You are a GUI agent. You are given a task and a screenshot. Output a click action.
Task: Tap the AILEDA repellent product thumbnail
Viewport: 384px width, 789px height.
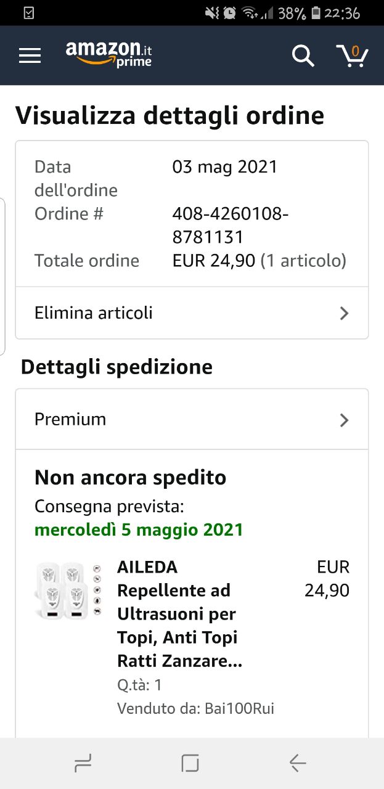tap(68, 591)
